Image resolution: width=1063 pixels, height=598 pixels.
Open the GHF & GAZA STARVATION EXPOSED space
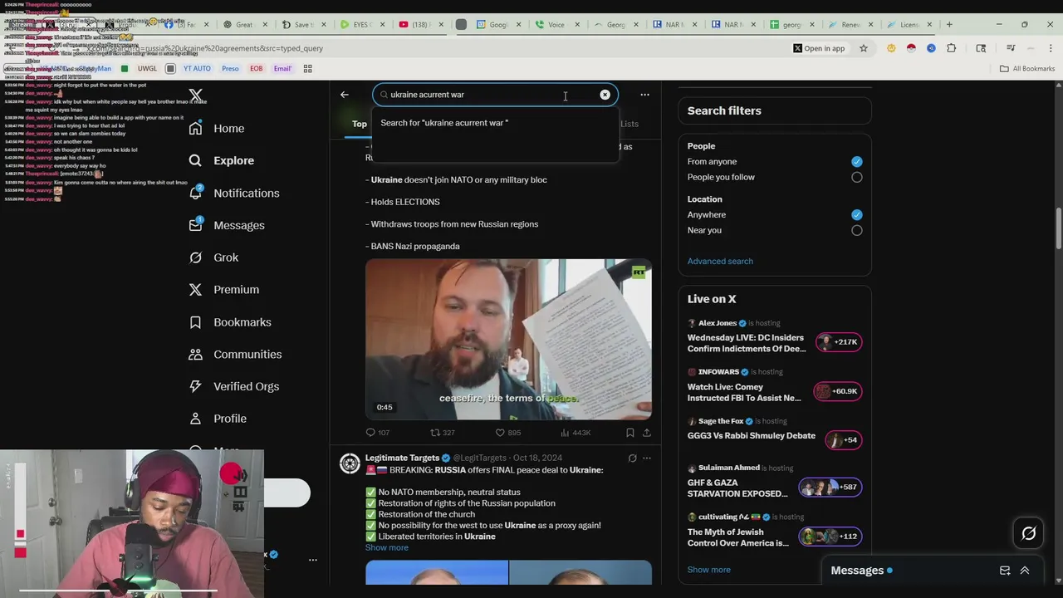pos(737,488)
